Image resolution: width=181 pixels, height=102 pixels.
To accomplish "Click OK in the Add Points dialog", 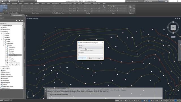I will [82, 58].
